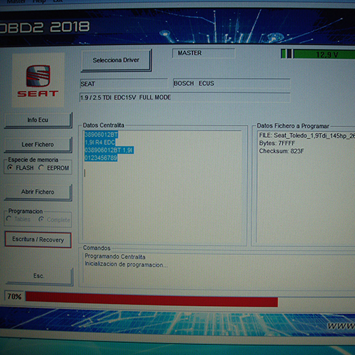Click Programando Centralita message
This screenshot has width=355, height=355.
[115, 256]
